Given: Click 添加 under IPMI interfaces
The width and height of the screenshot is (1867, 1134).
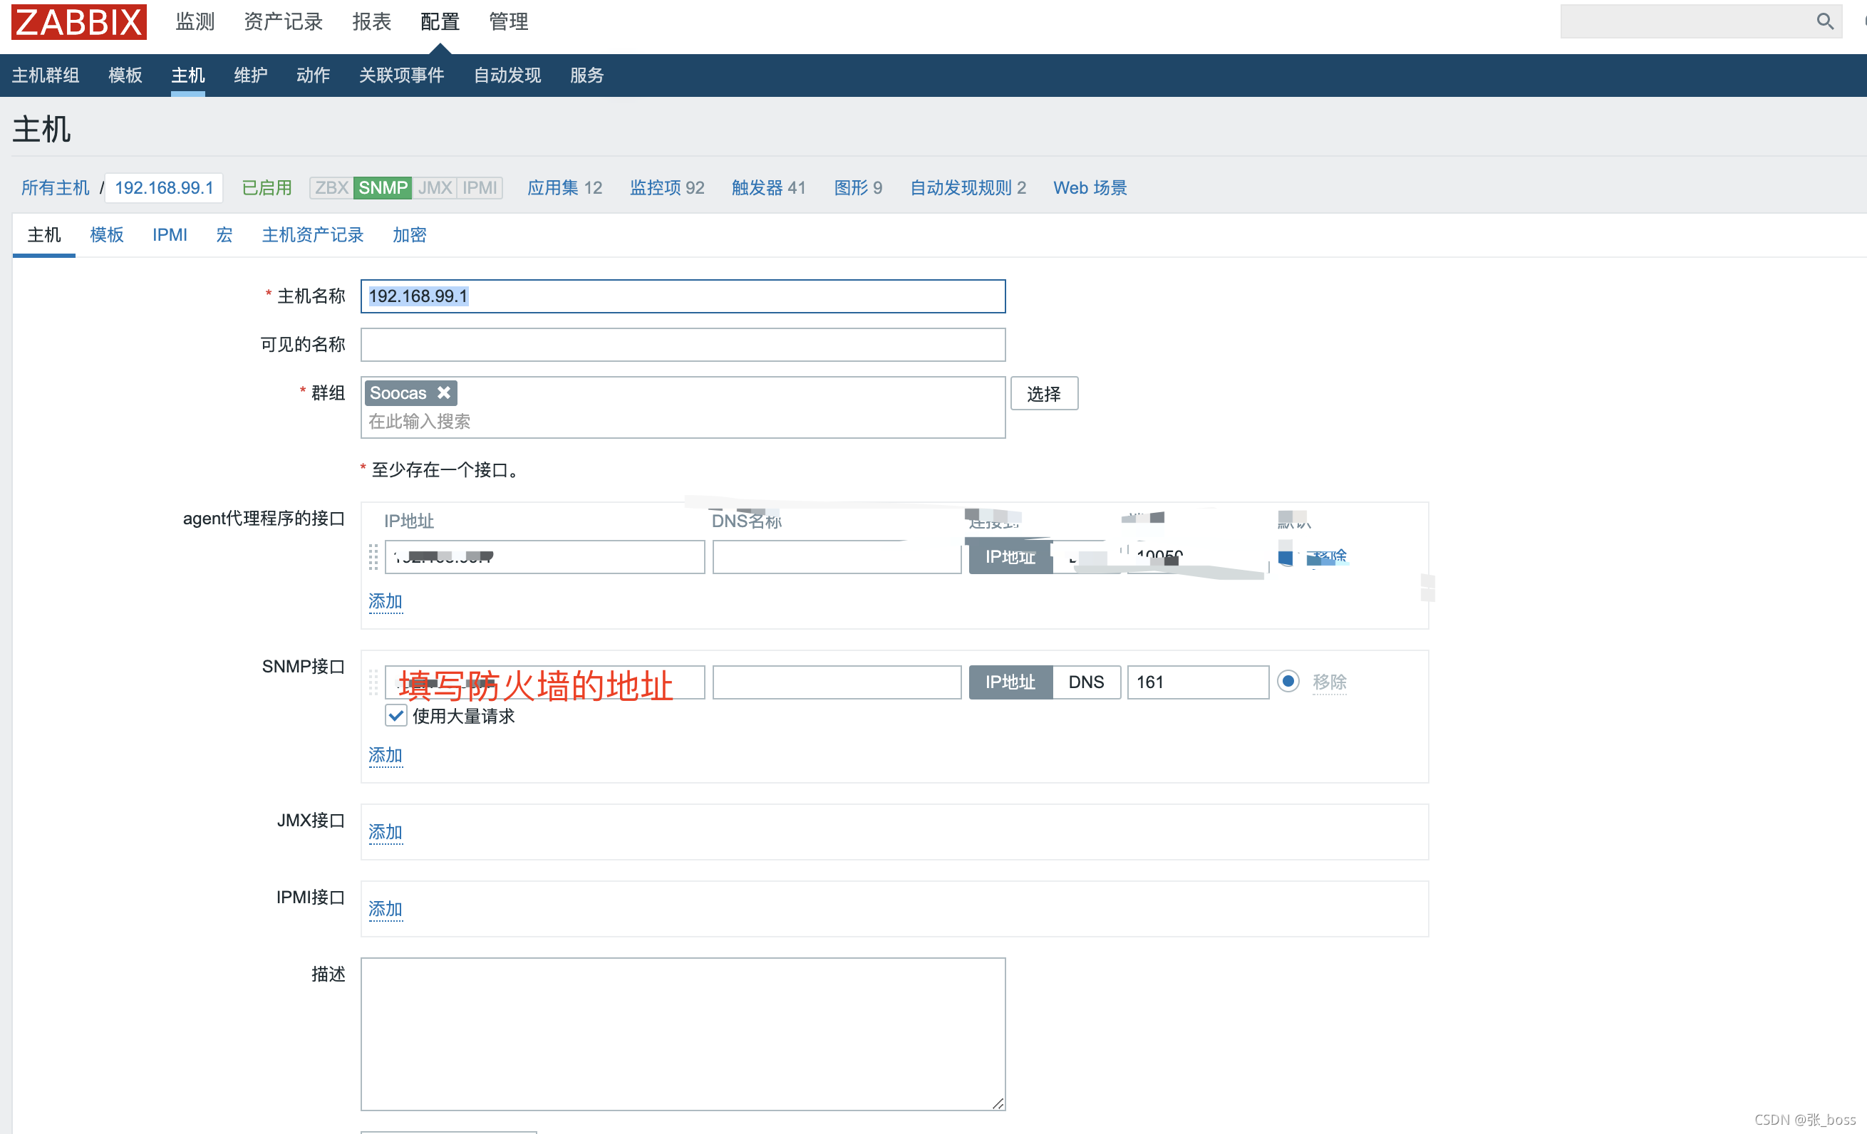Looking at the screenshot, I should point(385,908).
